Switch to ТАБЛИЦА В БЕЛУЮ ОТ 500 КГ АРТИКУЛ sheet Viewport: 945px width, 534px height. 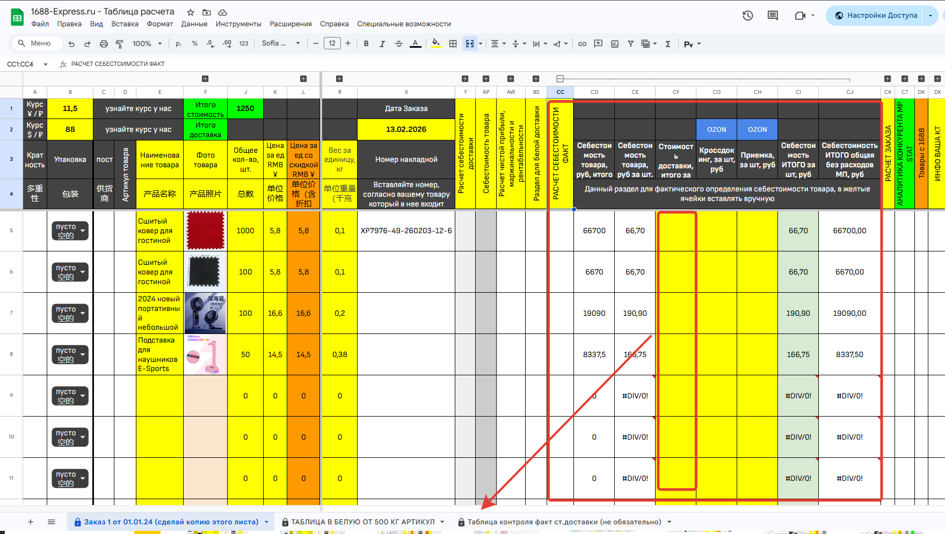coord(362,522)
